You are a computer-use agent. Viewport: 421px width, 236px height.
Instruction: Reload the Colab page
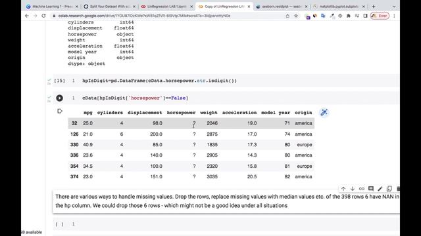(x=44, y=16)
